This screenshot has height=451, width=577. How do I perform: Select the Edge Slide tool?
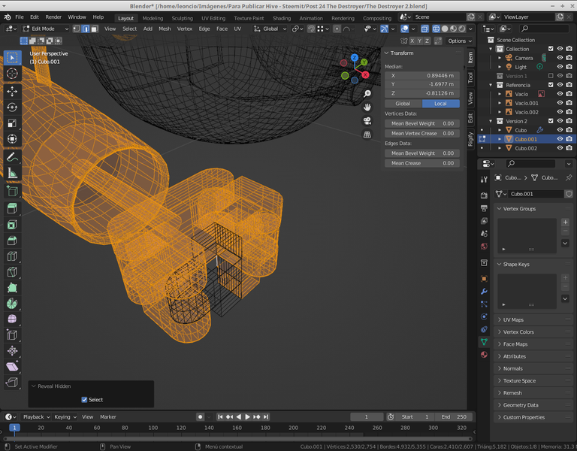tap(12, 335)
